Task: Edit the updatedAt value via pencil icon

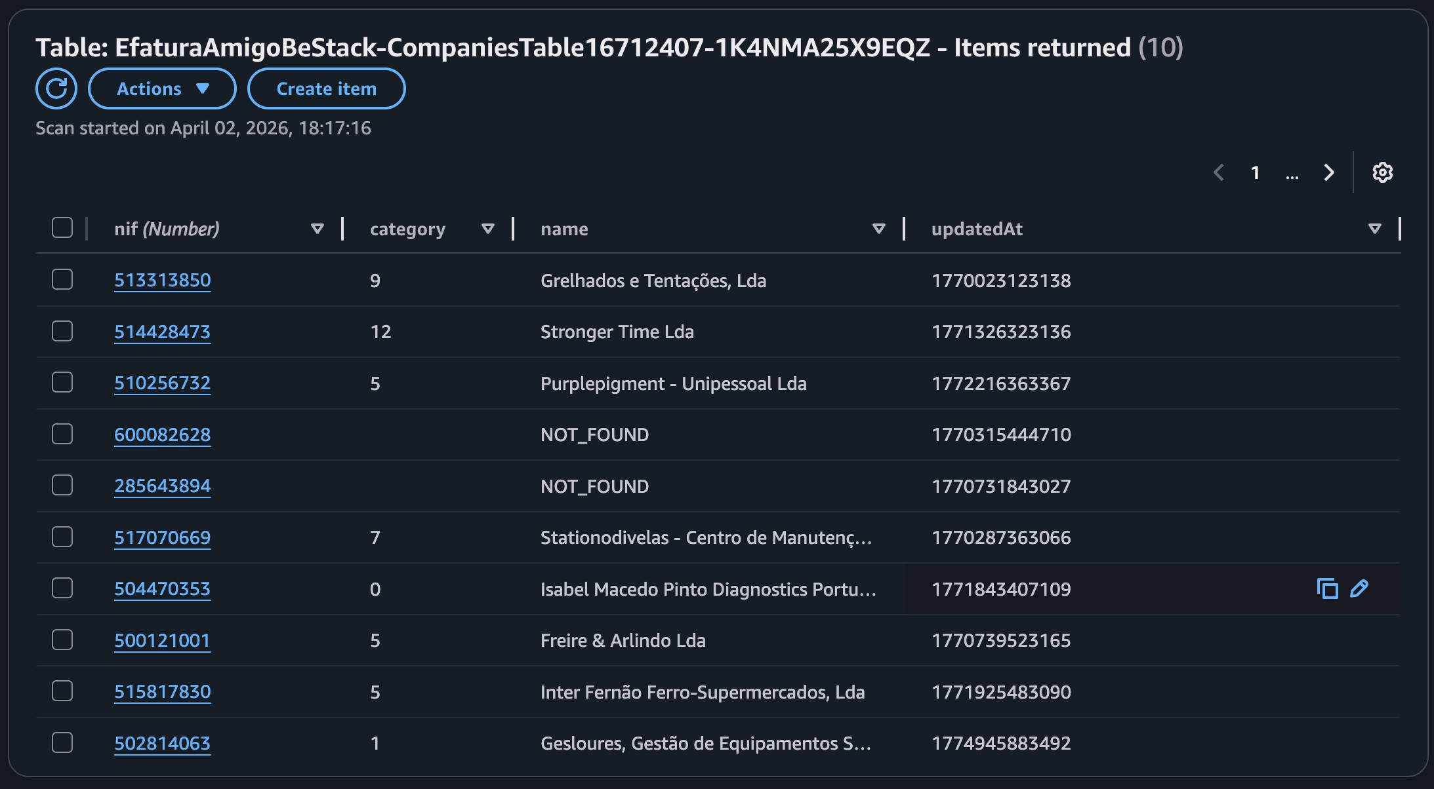Action: point(1359,588)
